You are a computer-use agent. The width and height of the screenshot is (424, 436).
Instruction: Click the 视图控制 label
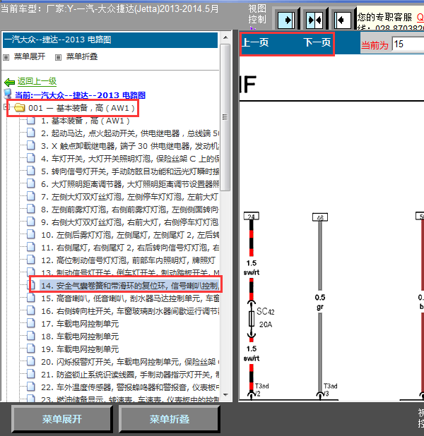click(x=257, y=14)
